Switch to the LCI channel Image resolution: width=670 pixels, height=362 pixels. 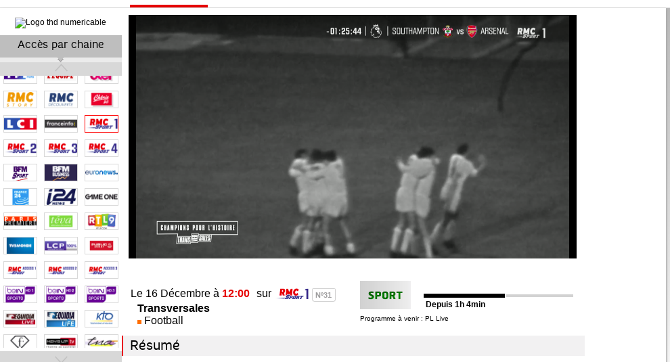[20, 124]
